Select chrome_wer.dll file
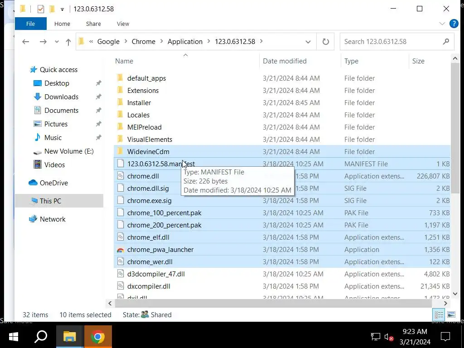This screenshot has height=348, width=464. coord(150,261)
